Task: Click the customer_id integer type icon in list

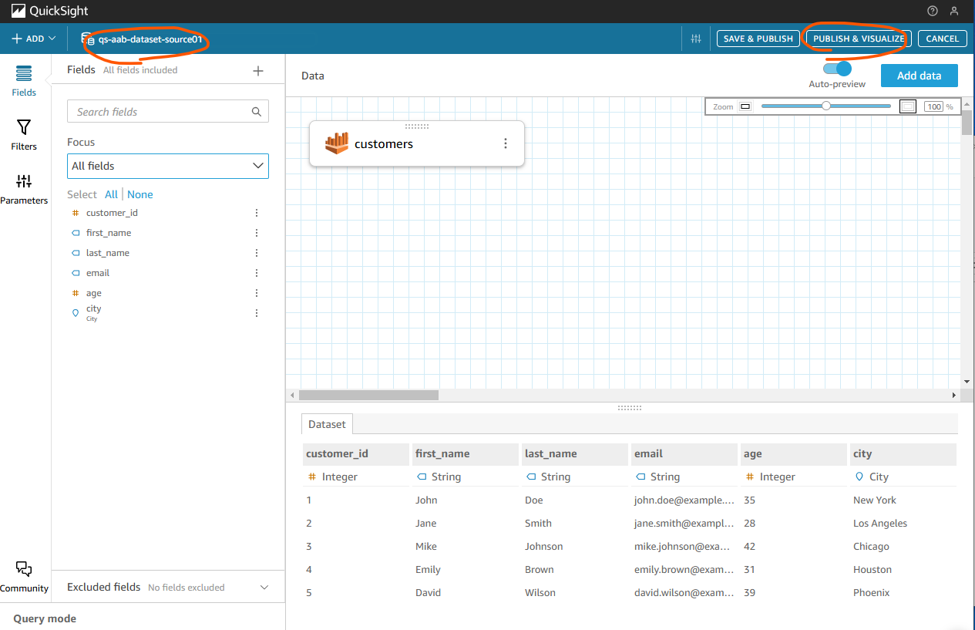Action: [x=76, y=213]
